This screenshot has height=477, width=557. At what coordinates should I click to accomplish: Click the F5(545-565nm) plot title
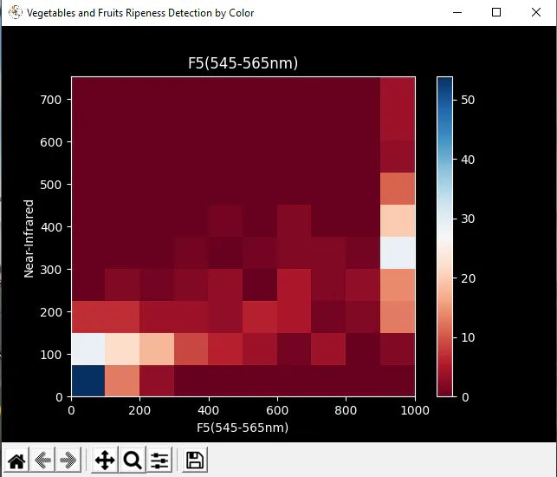coord(243,63)
